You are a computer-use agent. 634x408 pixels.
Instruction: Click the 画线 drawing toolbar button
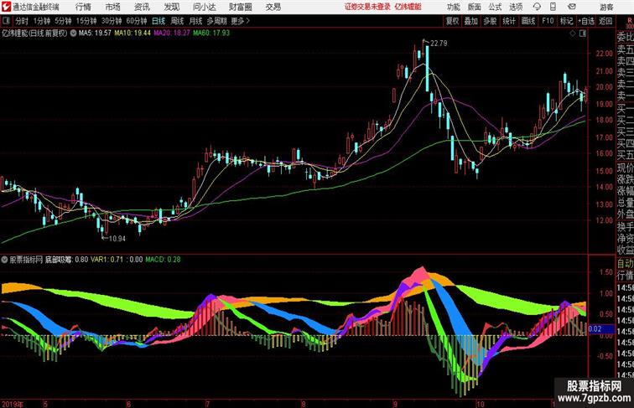[x=528, y=21]
